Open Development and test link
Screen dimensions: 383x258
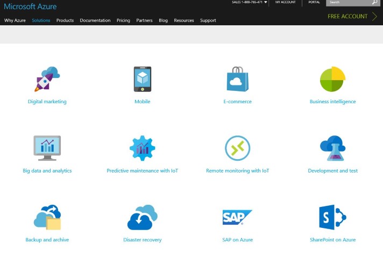pyautogui.click(x=332, y=170)
